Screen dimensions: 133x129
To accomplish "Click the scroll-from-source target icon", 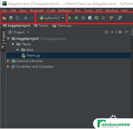I will click(106, 32).
